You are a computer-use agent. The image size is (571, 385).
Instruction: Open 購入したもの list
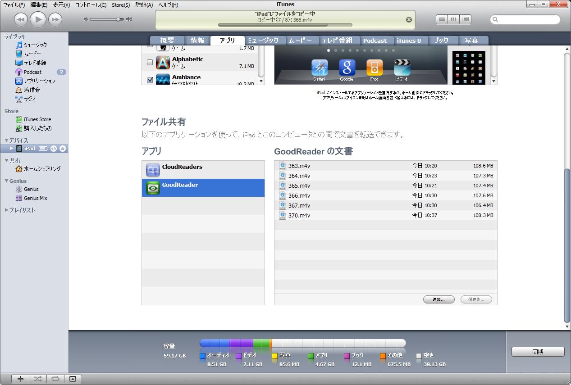click(x=34, y=128)
